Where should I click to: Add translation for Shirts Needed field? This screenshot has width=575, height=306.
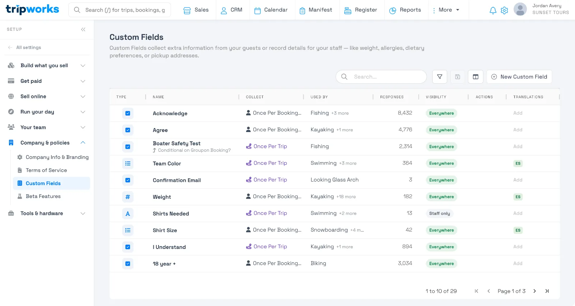(518, 213)
